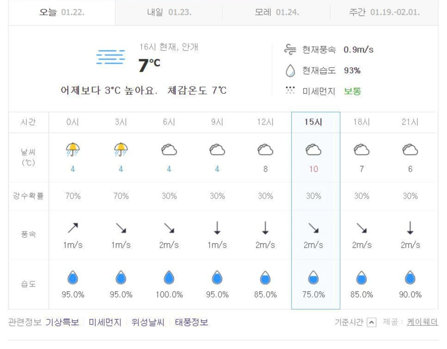Open the 기상특보 link
Image resolution: width=447 pixels, height=349 pixels.
63,322
